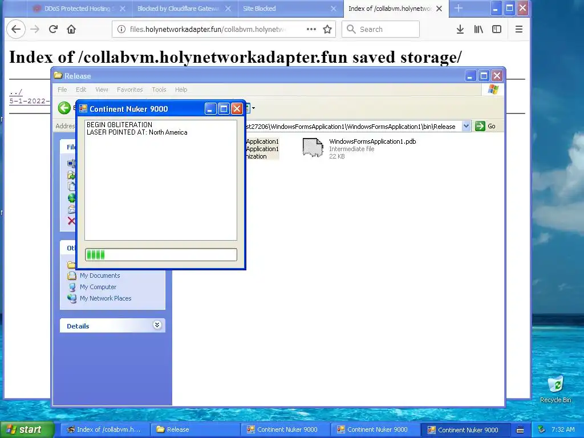Open the Edit menu in Release window

click(81, 90)
